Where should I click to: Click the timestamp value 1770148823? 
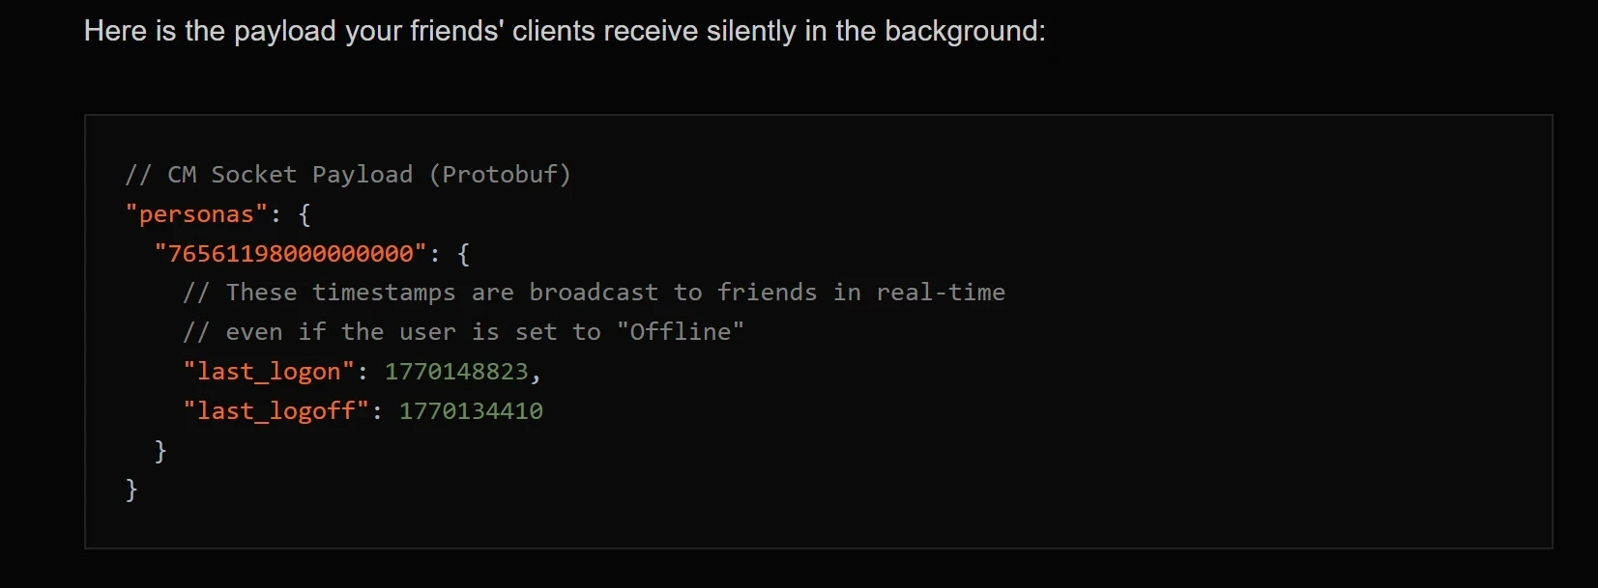point(456,372)
